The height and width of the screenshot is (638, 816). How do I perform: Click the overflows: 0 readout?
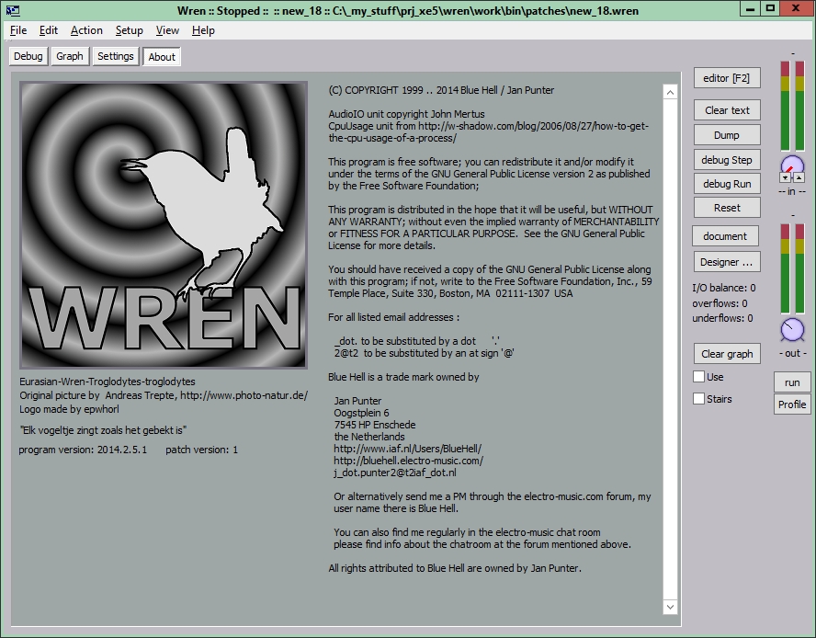[720, 303]
